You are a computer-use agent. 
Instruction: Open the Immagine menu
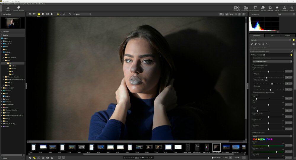point(23,4)
